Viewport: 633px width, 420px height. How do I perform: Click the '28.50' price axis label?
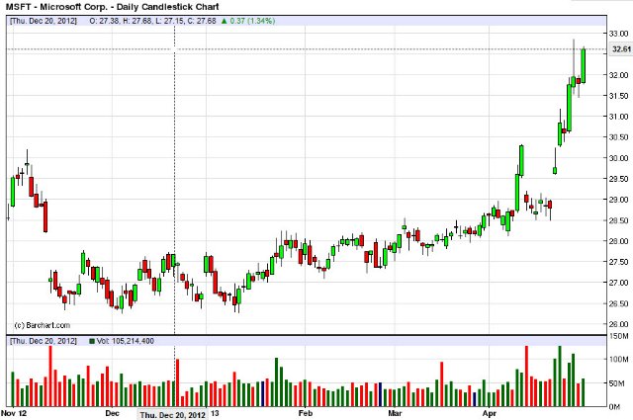tap(618, 220)
